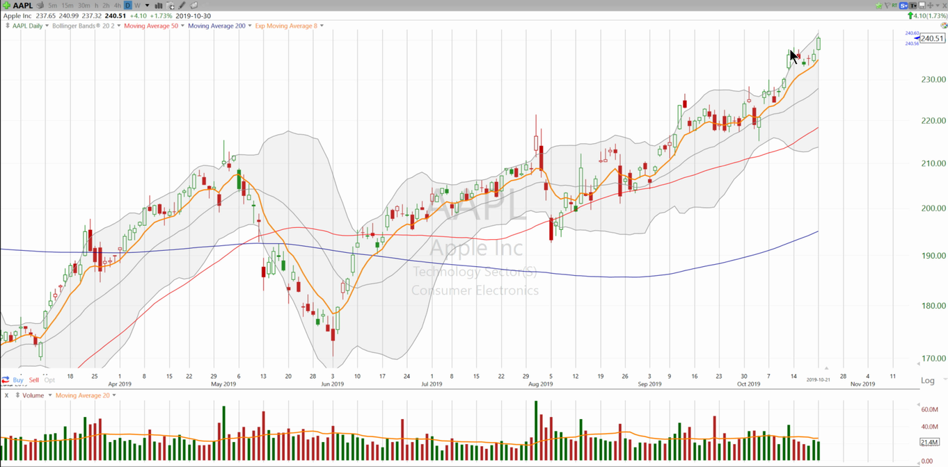Image resolution: width=948 pixels, height=467 pixels.
Task: Click the 21.4M volume value label
Action: [930, 442]
